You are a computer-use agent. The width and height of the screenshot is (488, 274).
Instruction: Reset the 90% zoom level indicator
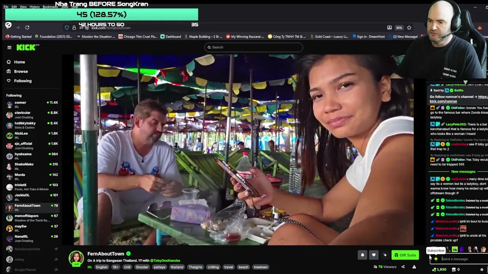point(399,27)
